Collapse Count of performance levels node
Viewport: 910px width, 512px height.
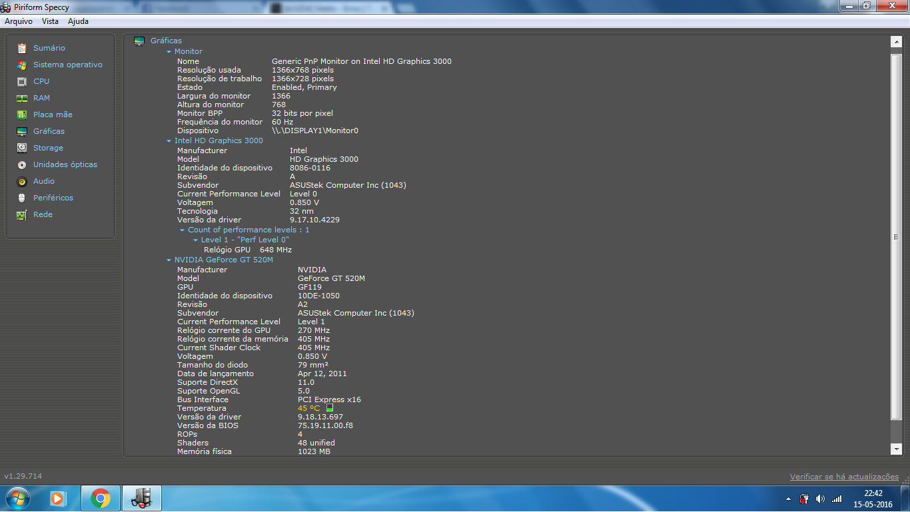click(x=183, y=230)
